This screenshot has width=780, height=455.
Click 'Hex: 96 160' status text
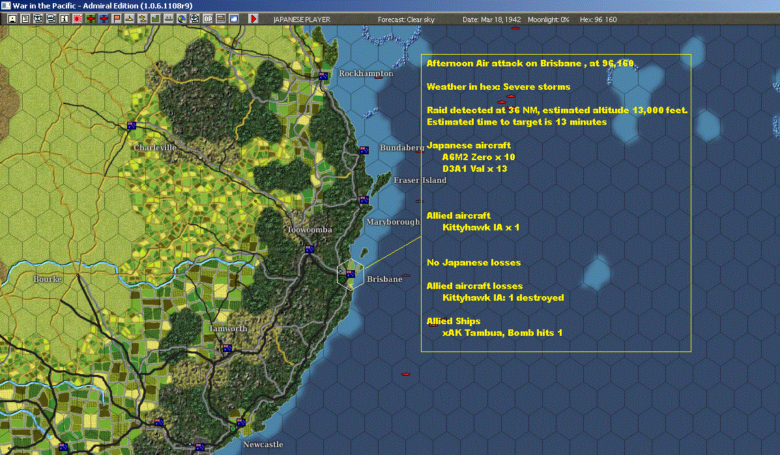(598, 20)
